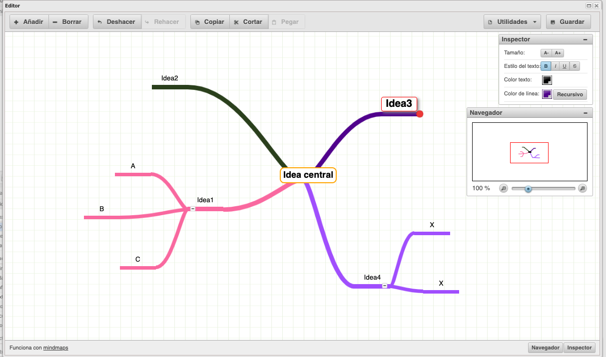The width and height of the screenshot is (606, 357).
Task: Save the map with Guardar
Action: coord(568,22)
